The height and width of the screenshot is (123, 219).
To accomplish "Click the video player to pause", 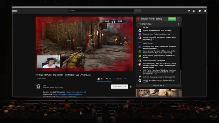I will point(84,44).
